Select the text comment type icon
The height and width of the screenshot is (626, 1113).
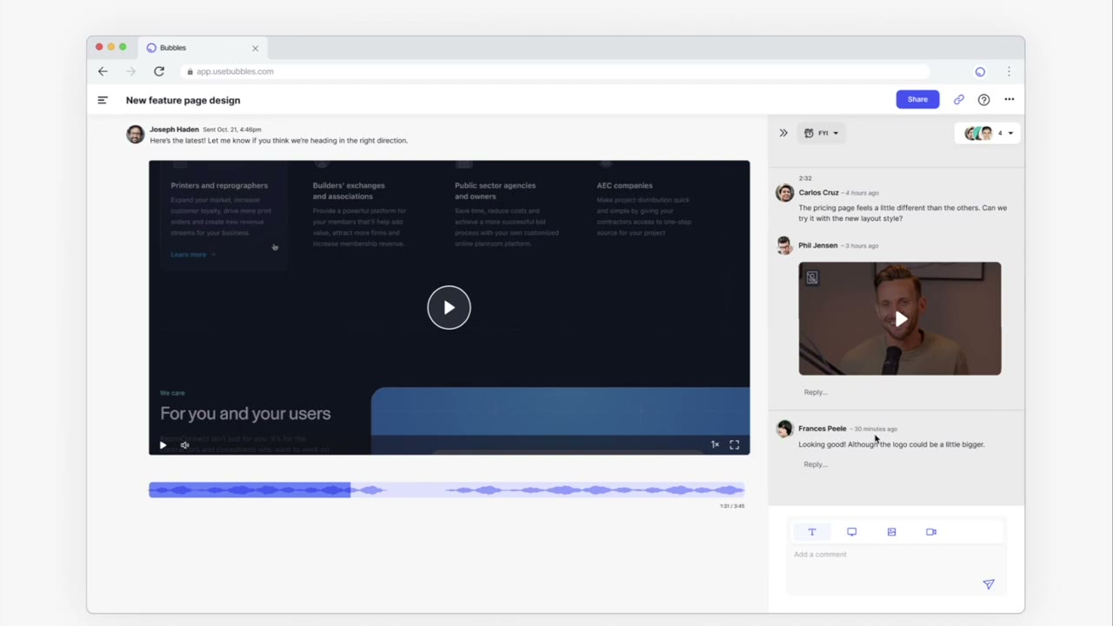point(812,532)
